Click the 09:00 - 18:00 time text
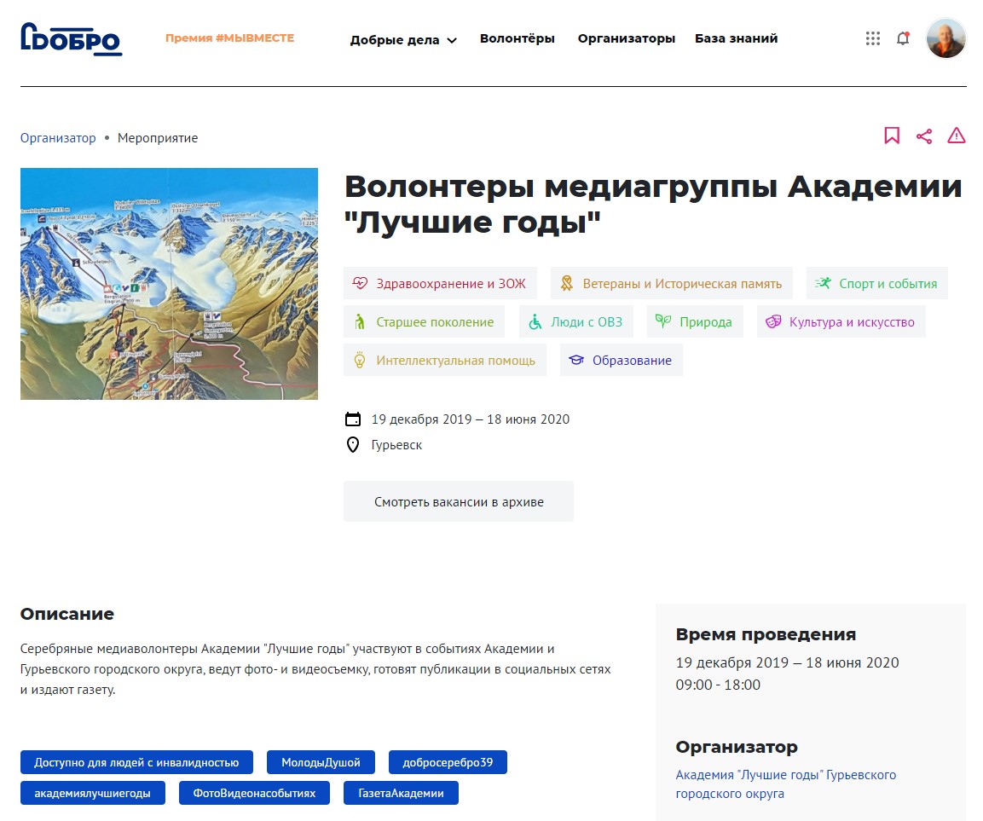 tap(718, 685)
